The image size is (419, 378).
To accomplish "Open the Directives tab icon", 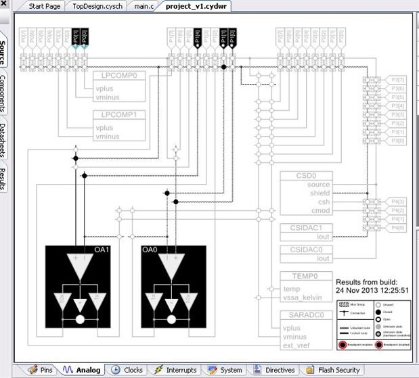I will (x=257, y=370).
